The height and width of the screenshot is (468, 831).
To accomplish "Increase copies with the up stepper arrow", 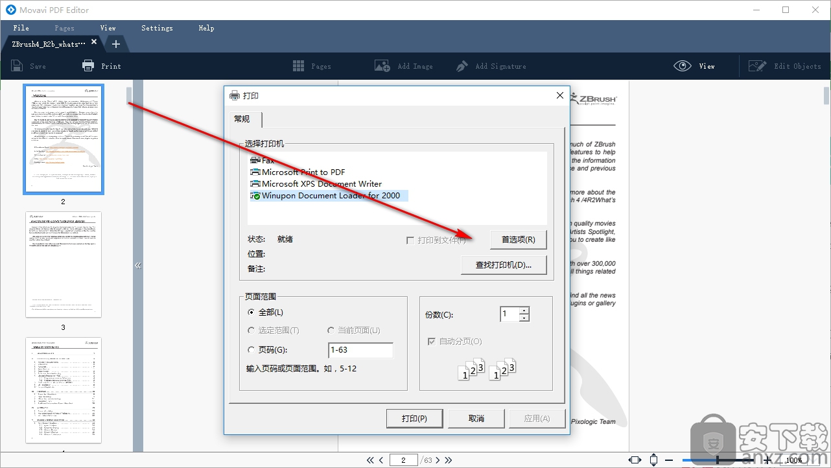I will click(x=524, y=310).
